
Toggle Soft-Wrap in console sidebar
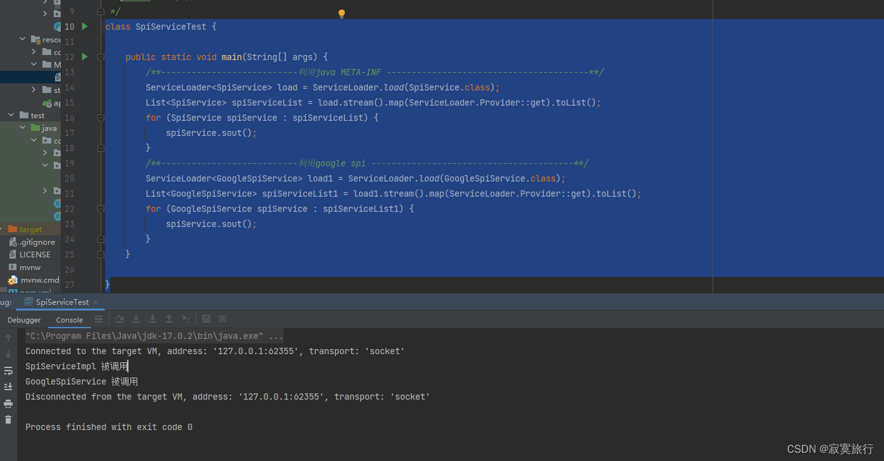8,371
